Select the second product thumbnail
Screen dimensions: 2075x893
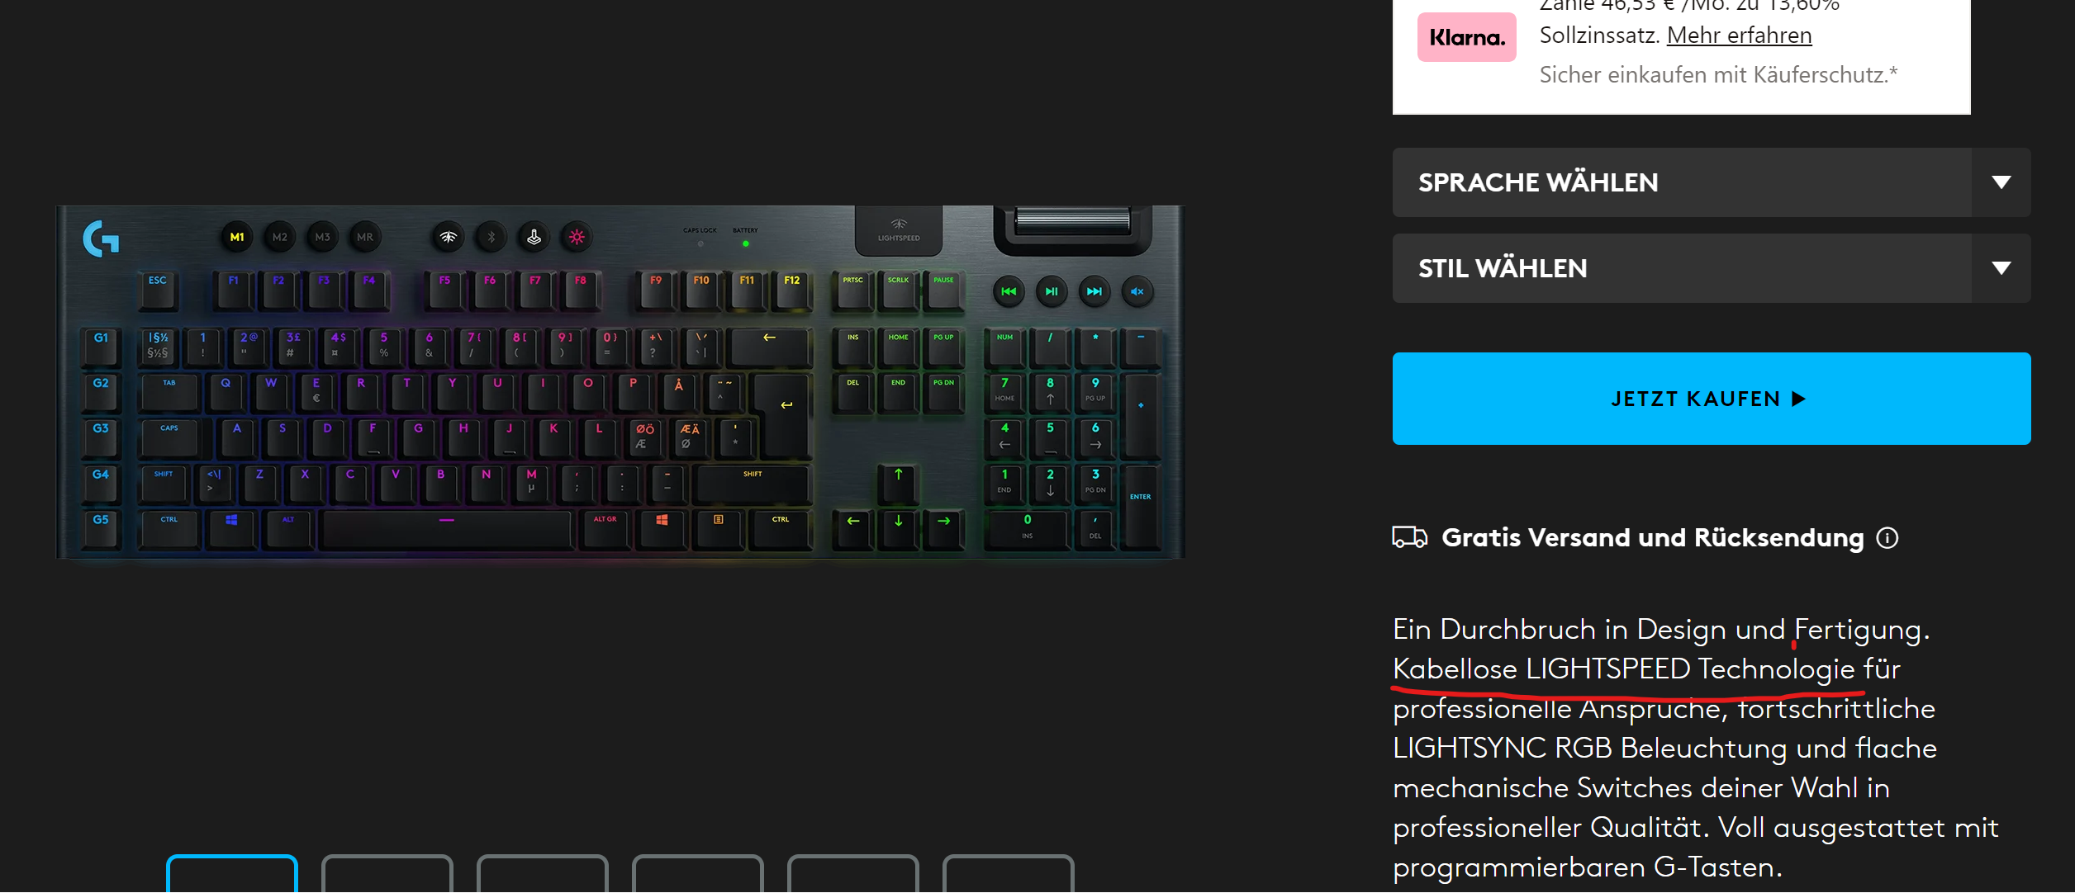[387, 874]
